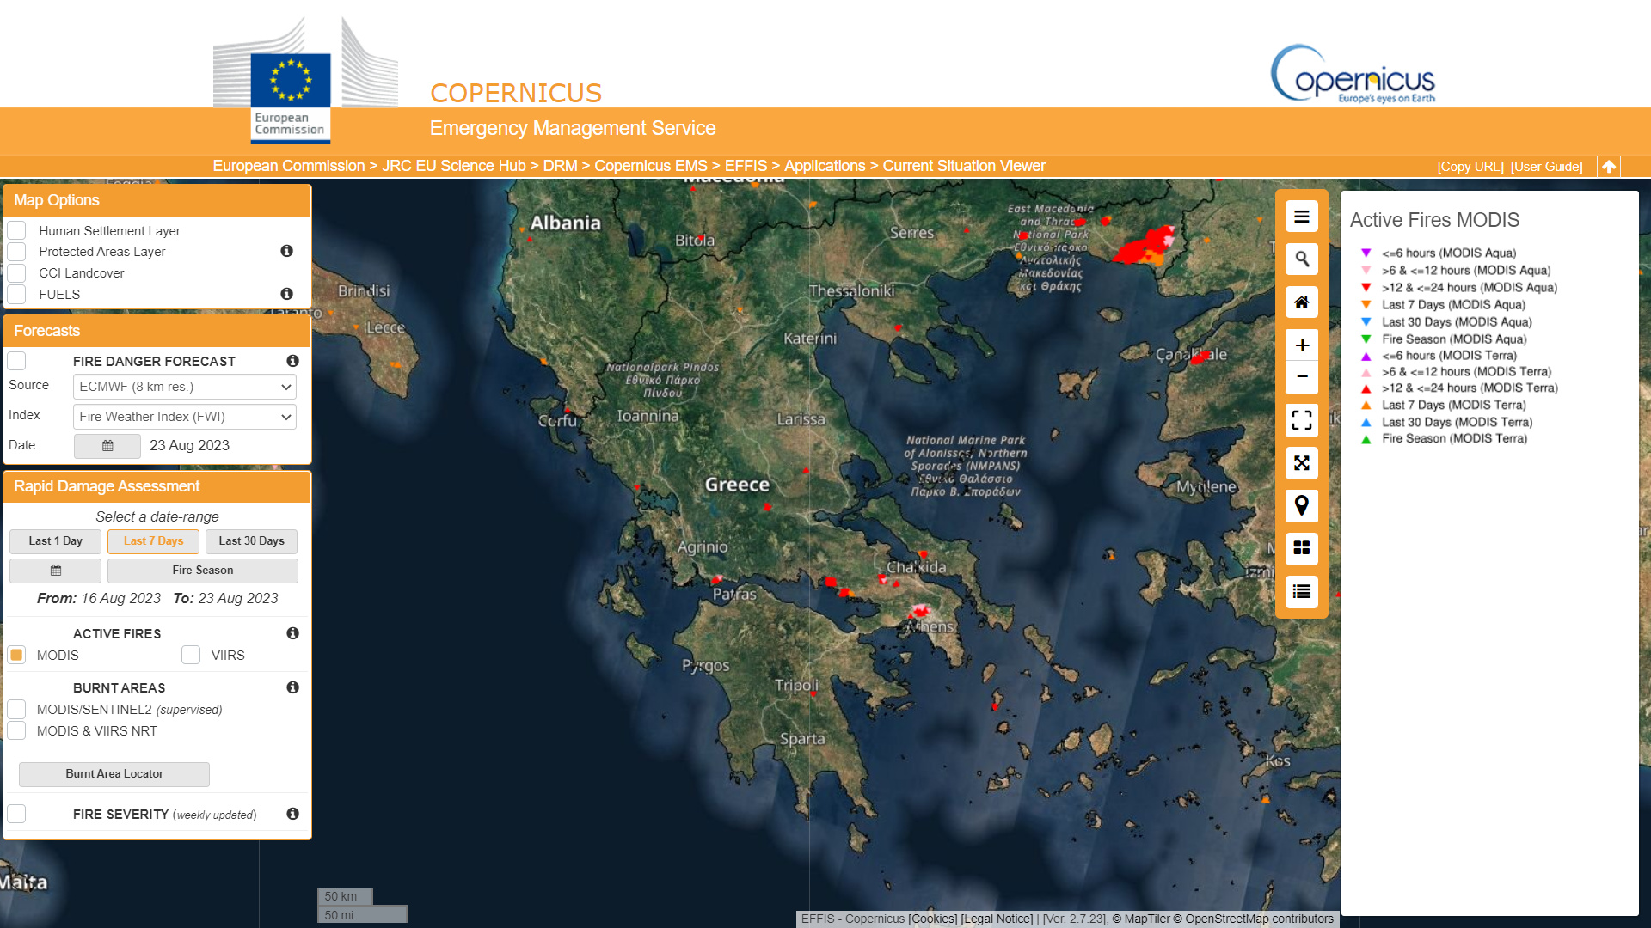Collapse the Forecasts panel header
Viewport: 1651px width, 928px height.
point(157,331)
